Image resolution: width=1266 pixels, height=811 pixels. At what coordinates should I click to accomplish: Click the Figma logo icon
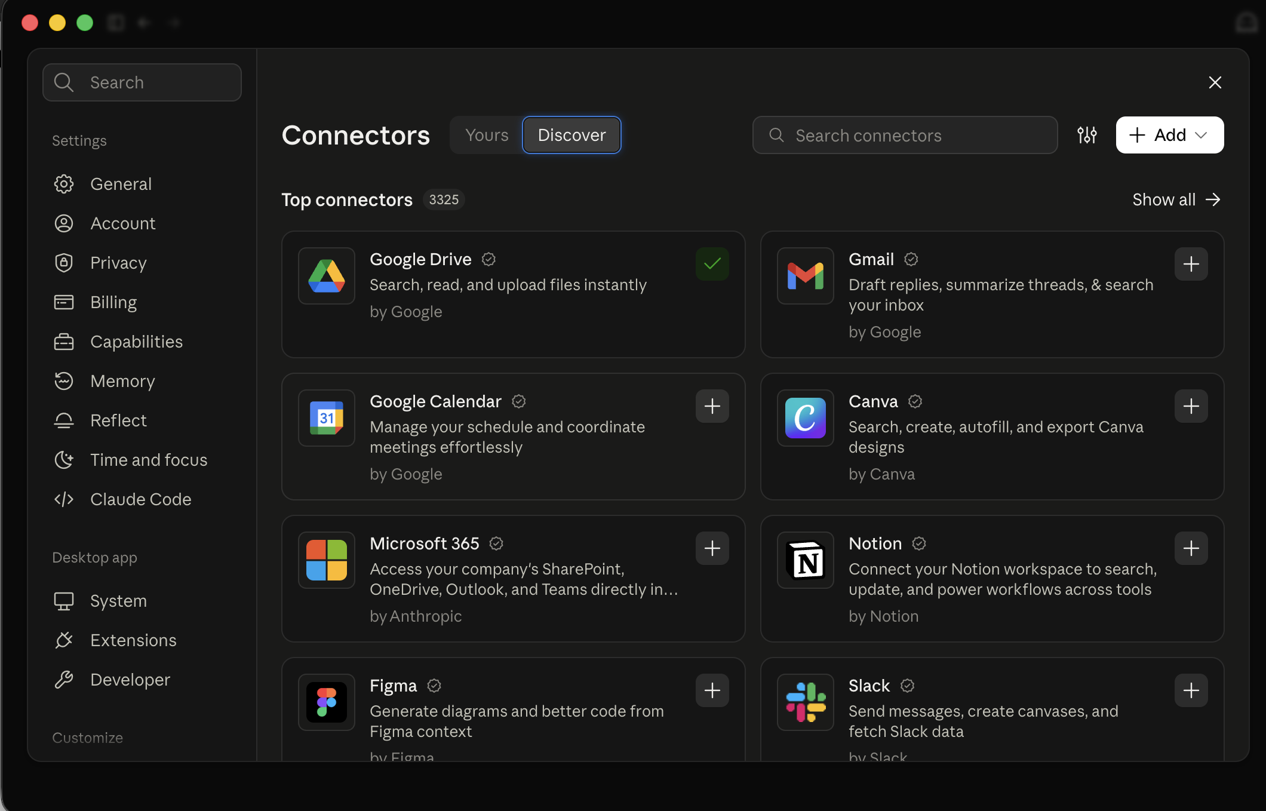point(327,702)
